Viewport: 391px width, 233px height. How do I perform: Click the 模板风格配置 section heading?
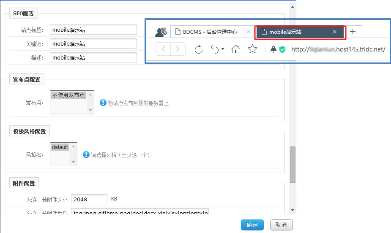pyautogui.click(x=30, y=131)
